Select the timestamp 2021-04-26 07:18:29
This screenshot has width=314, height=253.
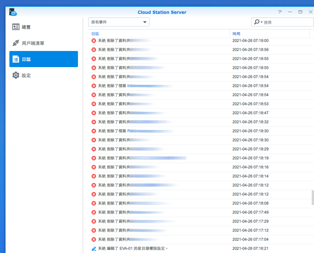click(x=250, y=149)
